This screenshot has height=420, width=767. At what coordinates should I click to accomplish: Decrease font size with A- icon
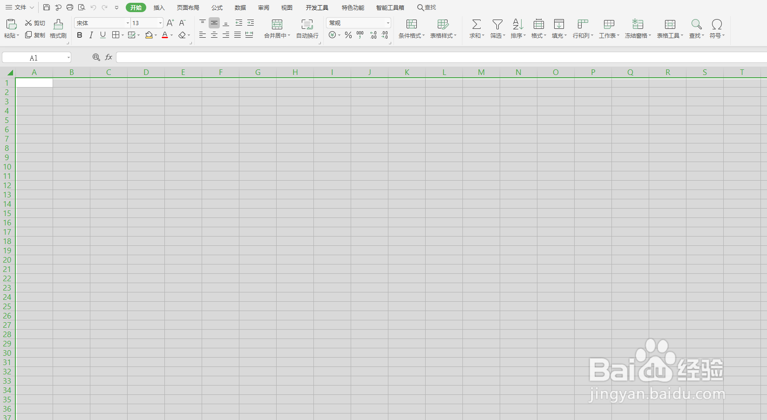coord(182,23)
